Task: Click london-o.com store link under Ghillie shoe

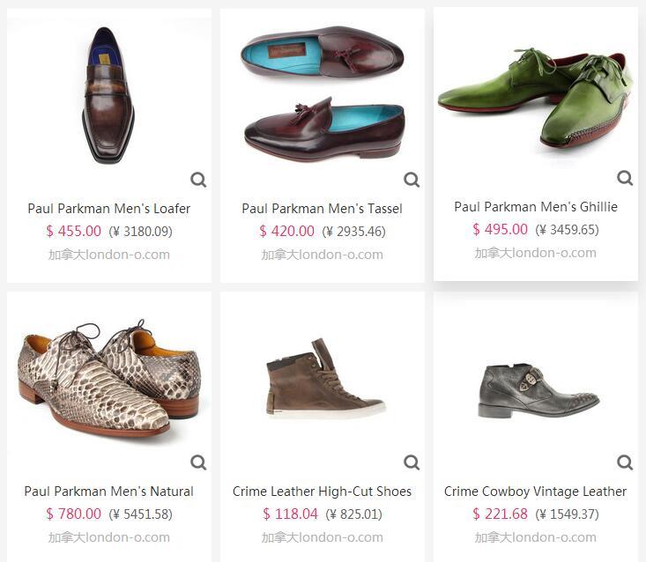Action: (536, 253)
